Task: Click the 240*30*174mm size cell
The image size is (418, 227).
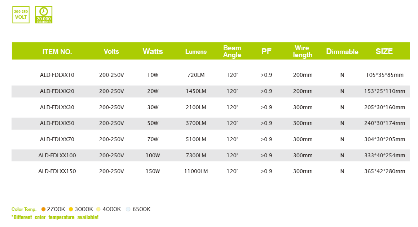Action: (x=385, y=123)
